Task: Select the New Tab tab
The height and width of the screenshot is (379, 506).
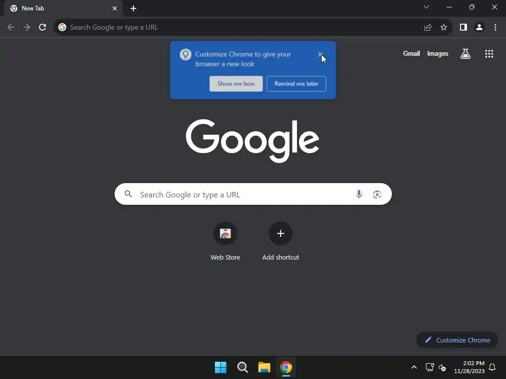Action: (x=63, y=8)
